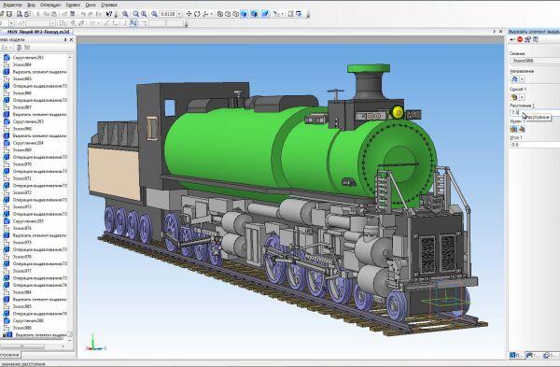Enable wireframe display mode
560x367 pixels.
coord(220,14)
